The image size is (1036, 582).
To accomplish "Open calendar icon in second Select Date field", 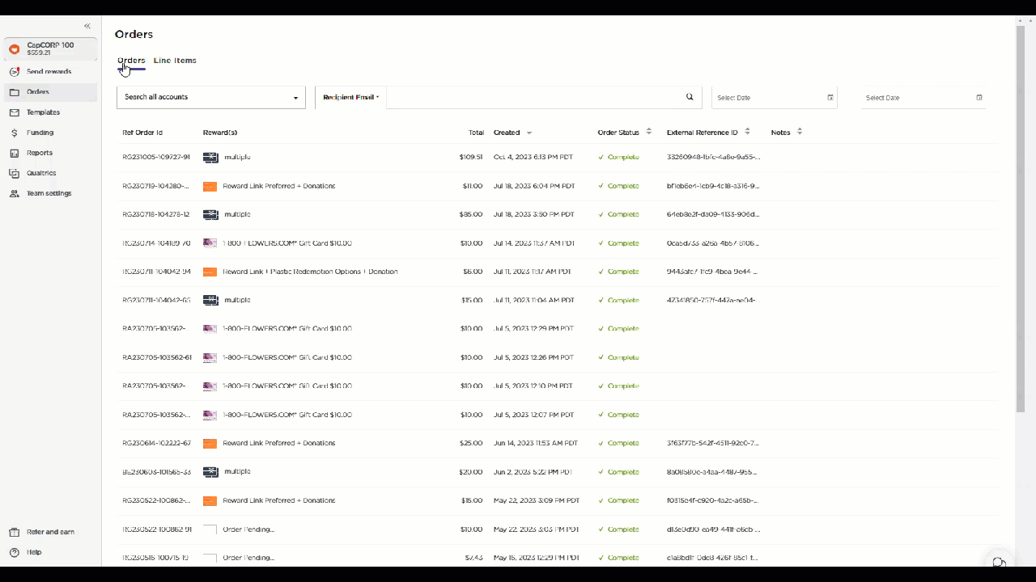I will [x=979, y=98].
